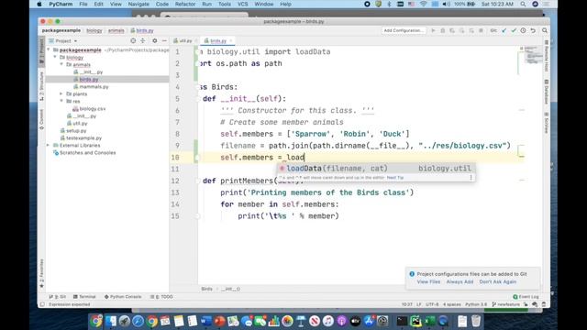Click the Debug bug toolbar icon
Viewport: 587px width, 330px height.
click(442, 30)
